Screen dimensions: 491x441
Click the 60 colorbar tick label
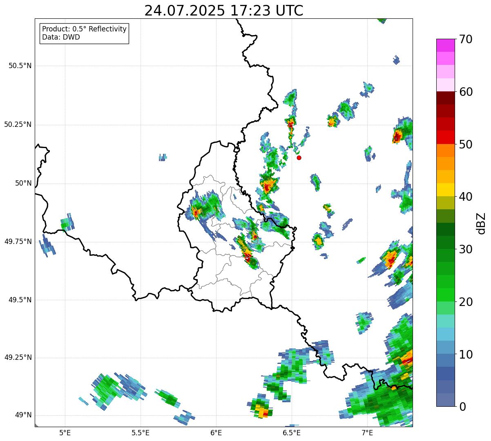click(x=466, y=92)
